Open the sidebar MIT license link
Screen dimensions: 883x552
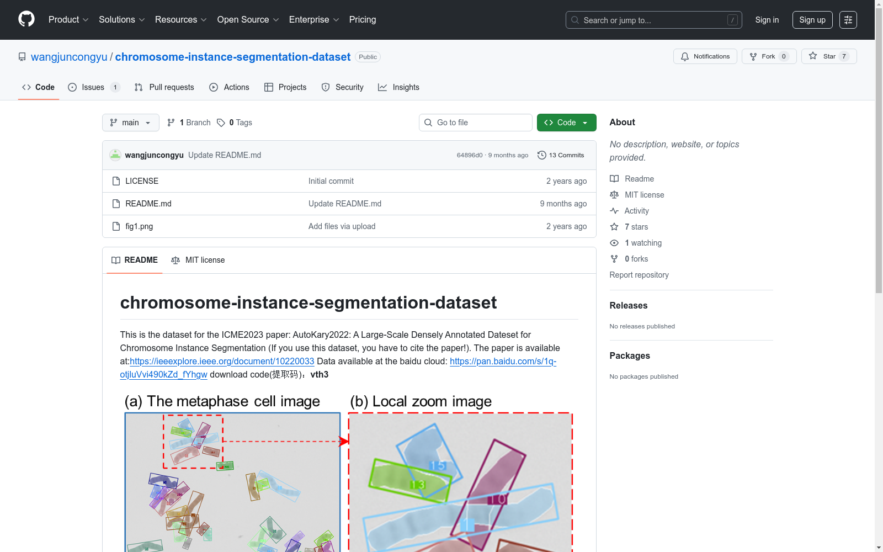pyautogui.click(x=644, y=195)
